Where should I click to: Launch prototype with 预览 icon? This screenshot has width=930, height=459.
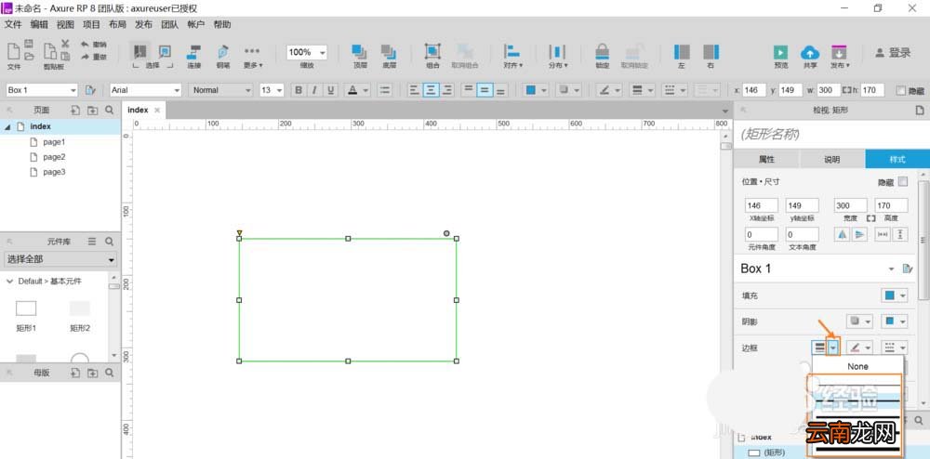(x=781, y=52)
